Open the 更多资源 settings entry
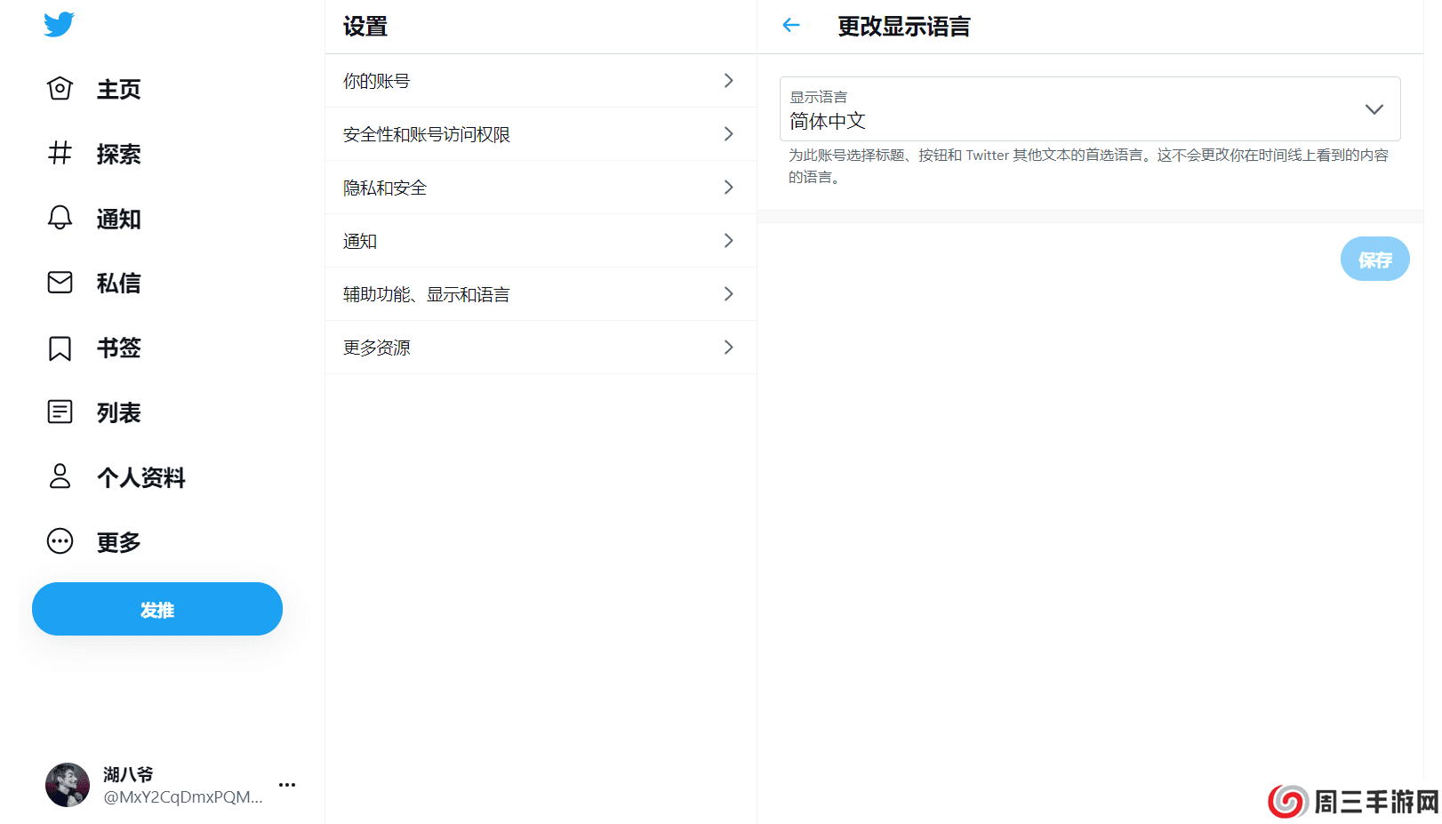This screenshot has height=824, width=1442. (x=541, y=348)
